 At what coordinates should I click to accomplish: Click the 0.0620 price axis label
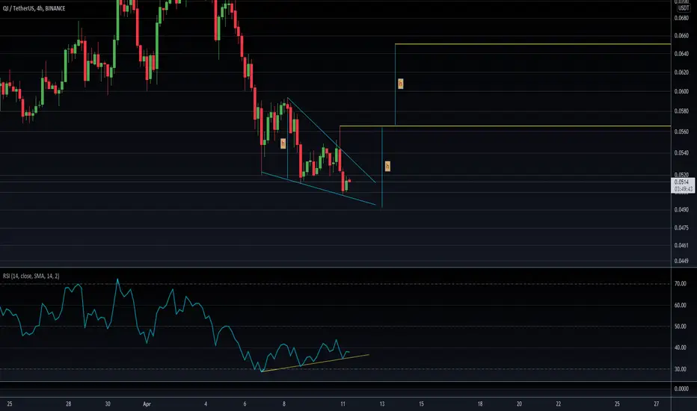pyautogui.click(x=681, y=72)
